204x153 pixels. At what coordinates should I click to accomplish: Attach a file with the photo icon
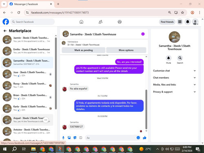pyautogui.click(x=69, y=138)
